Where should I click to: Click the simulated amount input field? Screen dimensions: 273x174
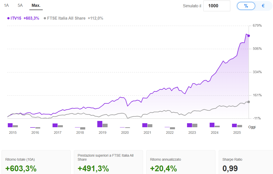pyautogui.click(x=217, y=6)
